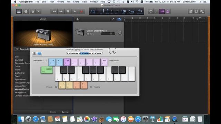
Task: Open the Mix menu
Action: tap(68, 2)
